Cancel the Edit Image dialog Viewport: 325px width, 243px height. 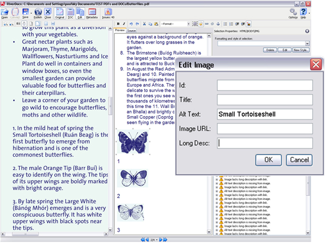[299, 160]
